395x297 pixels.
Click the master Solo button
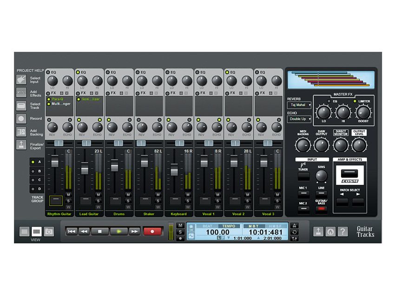[x=180, y=232]
